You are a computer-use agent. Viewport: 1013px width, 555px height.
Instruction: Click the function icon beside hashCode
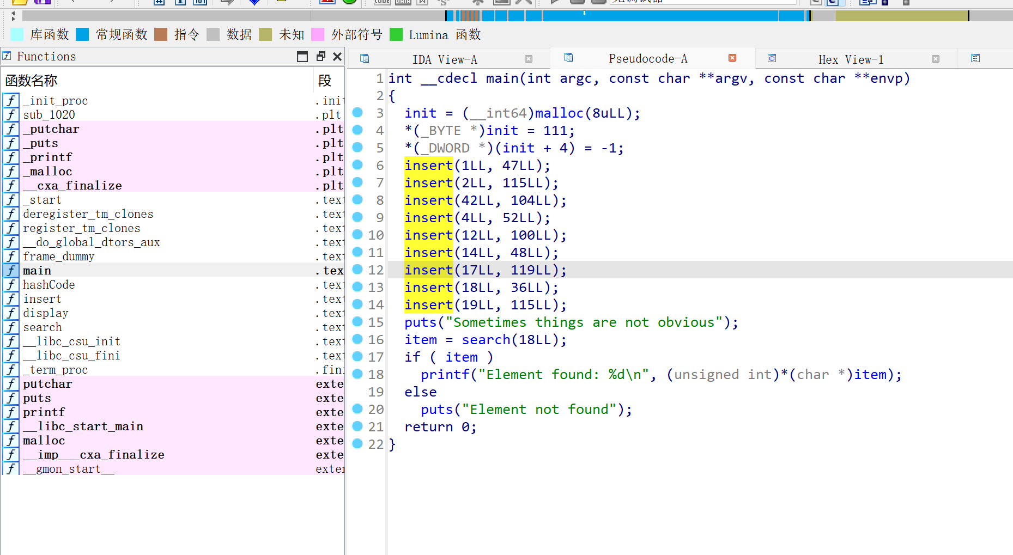[x=11, y=285]
